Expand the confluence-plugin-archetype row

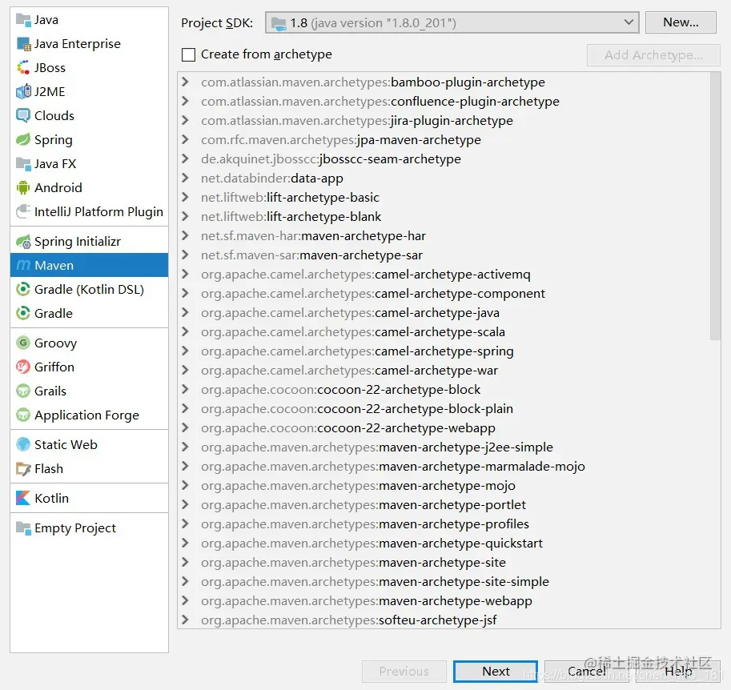click(x=185, y=101)
